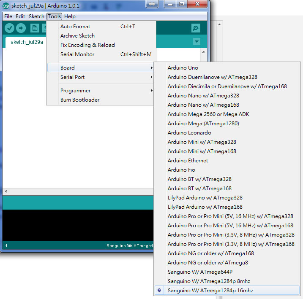Screen dimensions: 303x299
Task: Close the Arduino window
Action: click(197, 4)
